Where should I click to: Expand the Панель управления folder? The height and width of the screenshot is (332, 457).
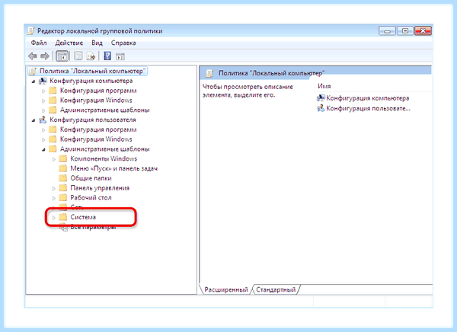click(x=54, y=189)
